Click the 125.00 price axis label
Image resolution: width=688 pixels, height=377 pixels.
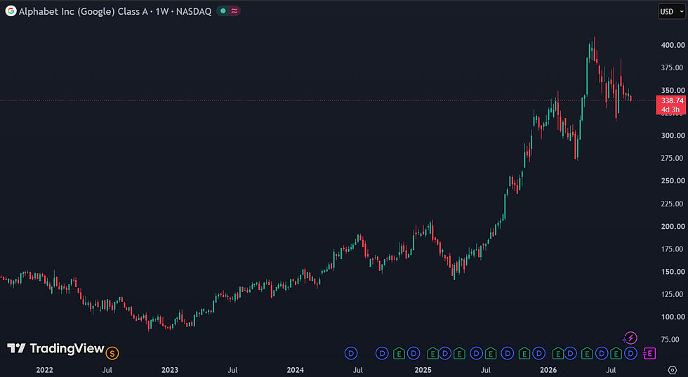click(673, 294)
